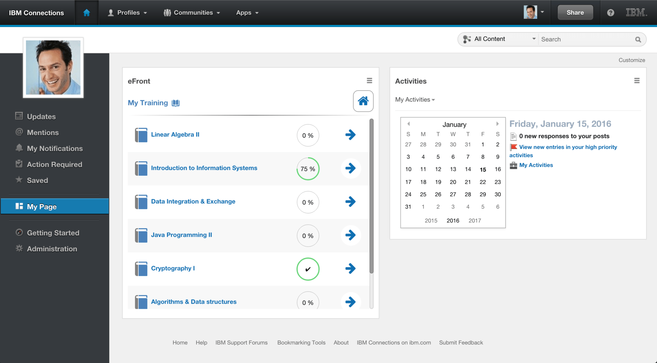The image size is (657, 363).
Task: Open Java Programming II arrow
Action: click(x=350, y=235)
